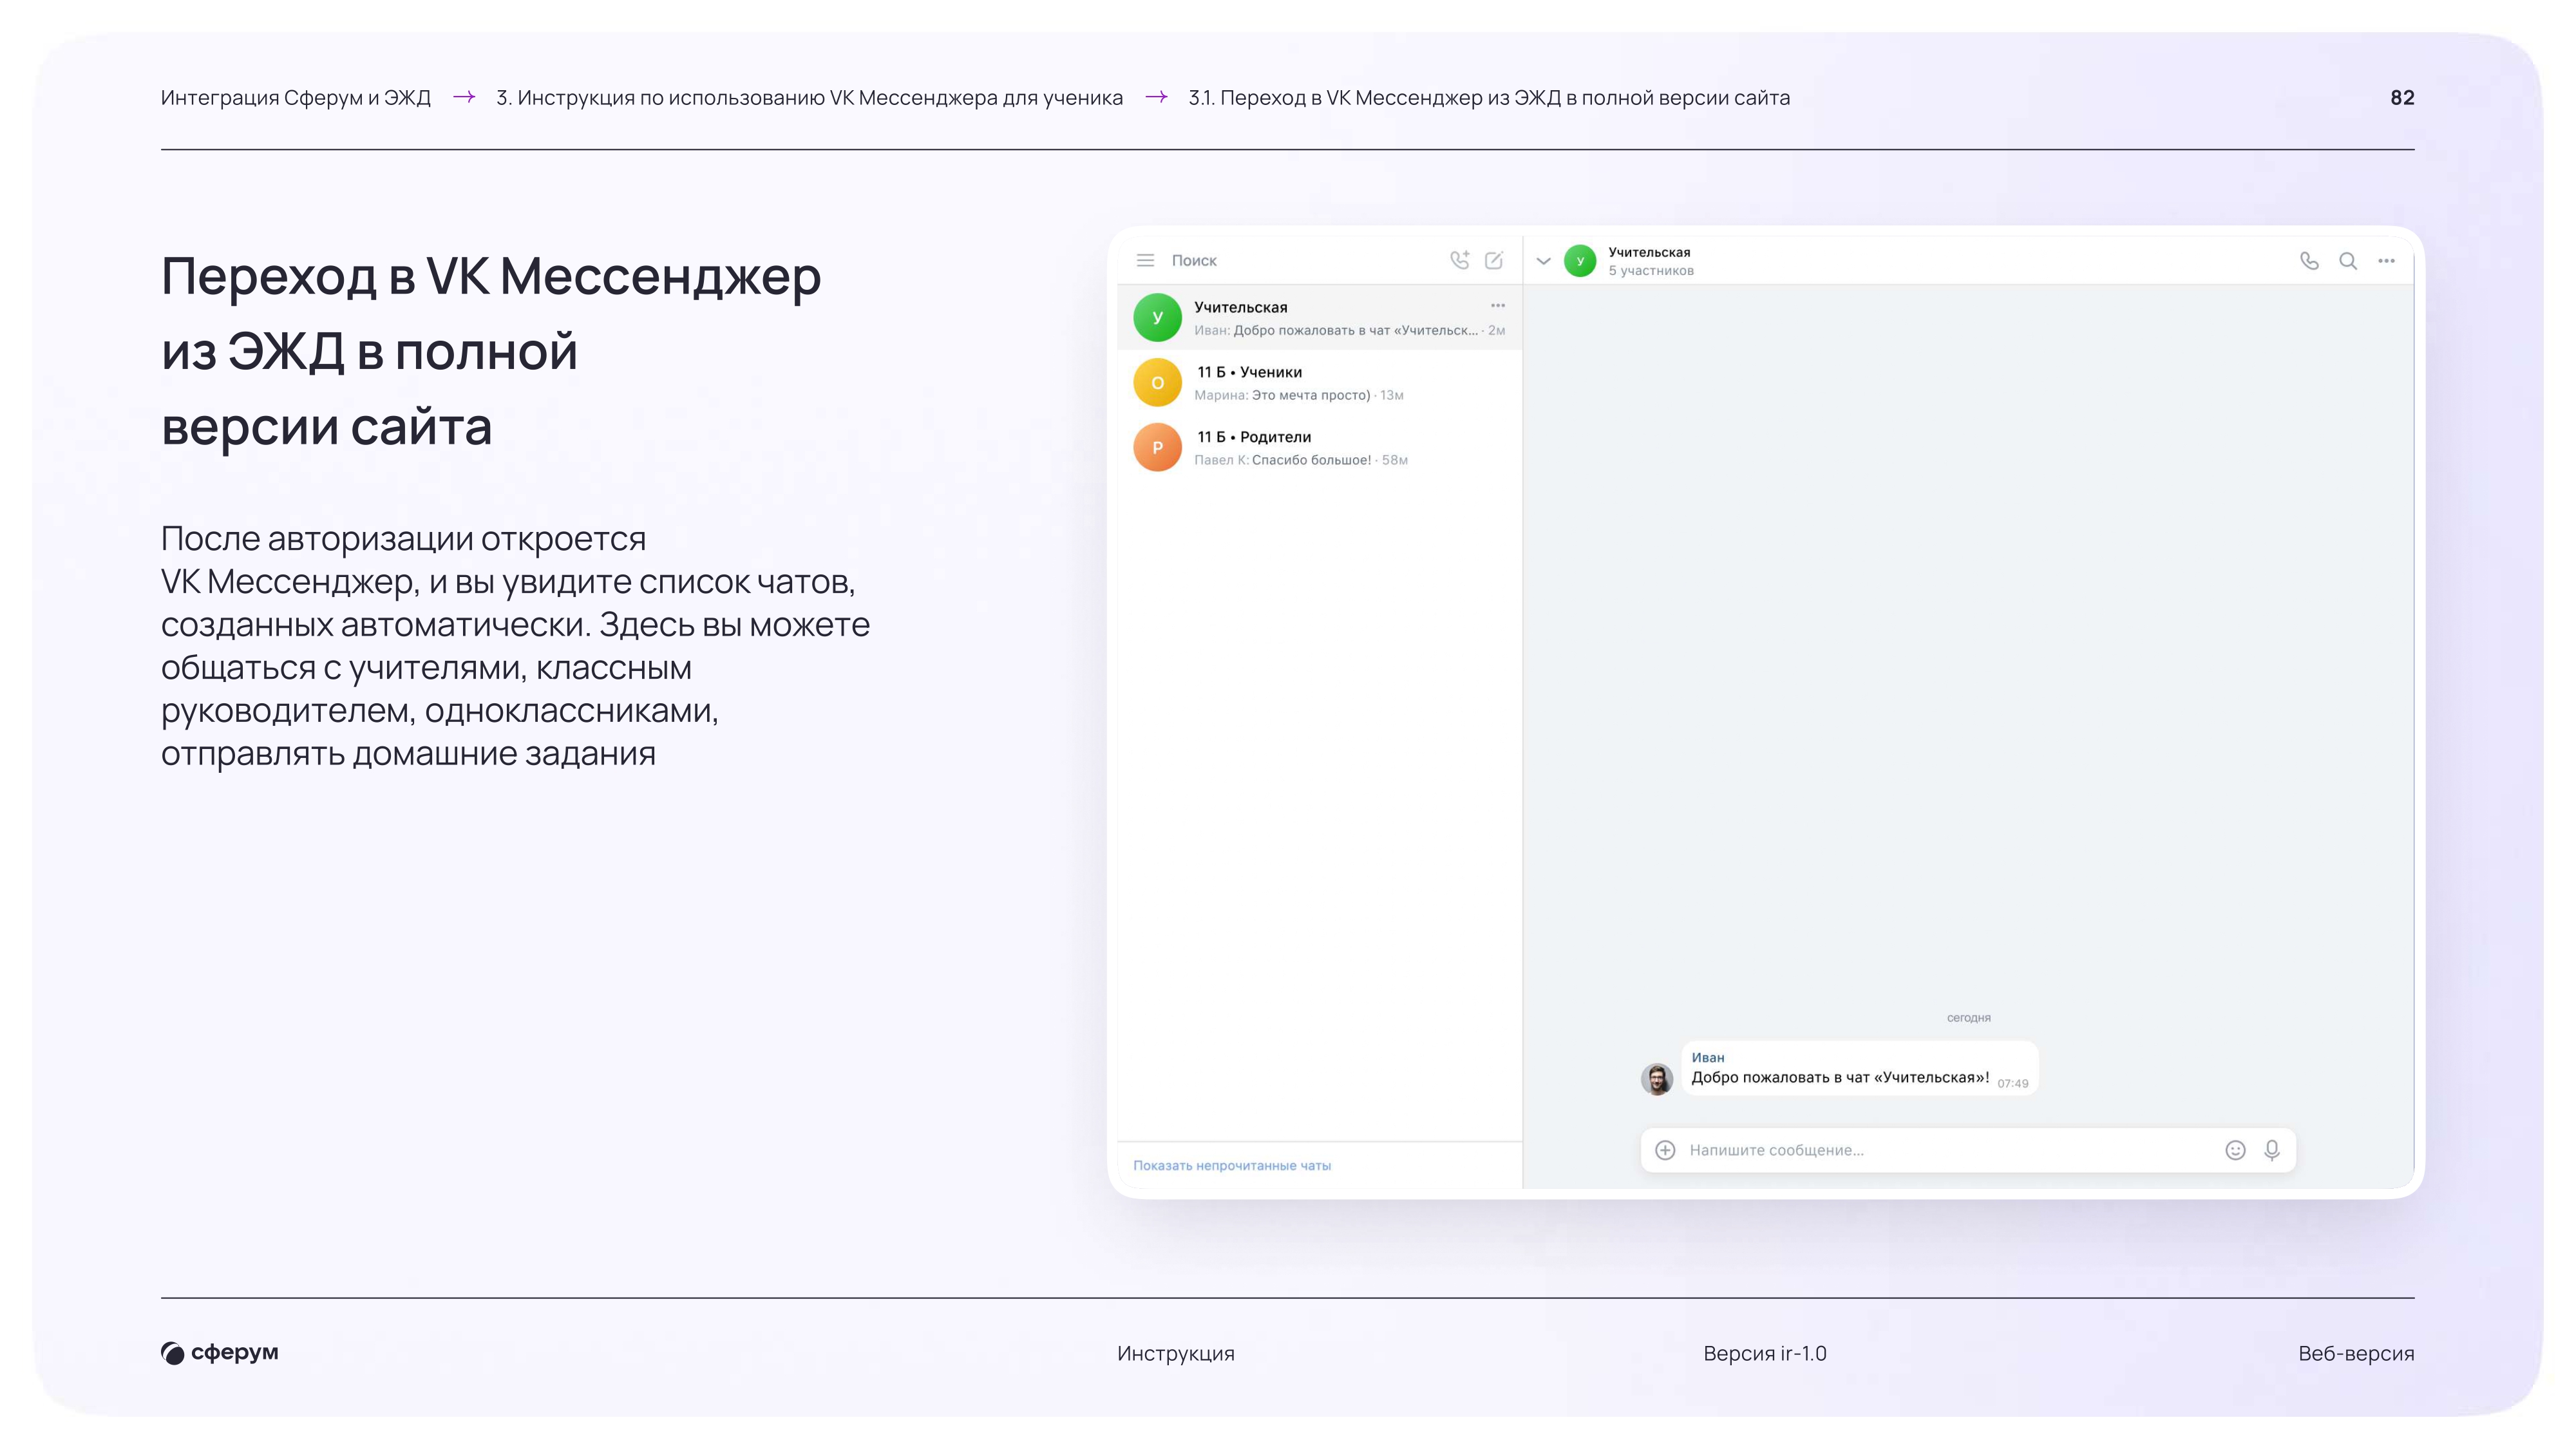Image resolution: width=2576 pixels, height=1449 pixels.
Task: Click breadcrumb 3. Инструкция по использованию VK Мессенджера
Action: [x=809, y=97]
